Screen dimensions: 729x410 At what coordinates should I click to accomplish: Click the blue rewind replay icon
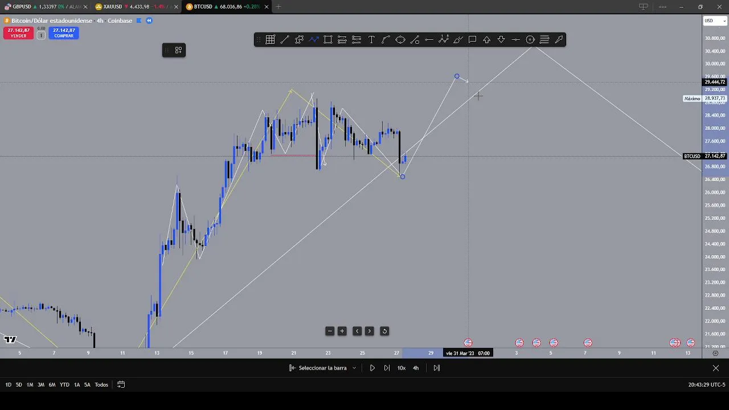[149, 20]
